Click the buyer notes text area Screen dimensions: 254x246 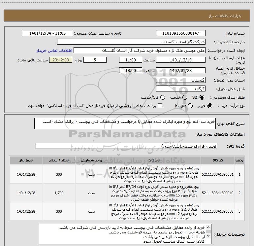coord(125,234)
